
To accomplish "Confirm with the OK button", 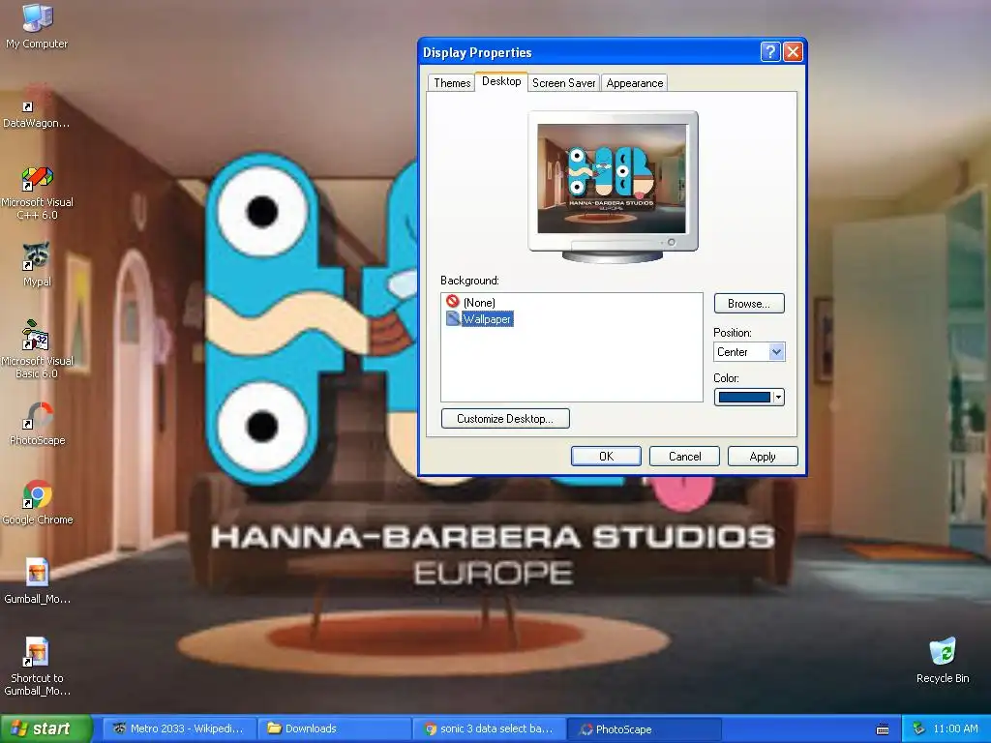I will click(x=606, y=457).
